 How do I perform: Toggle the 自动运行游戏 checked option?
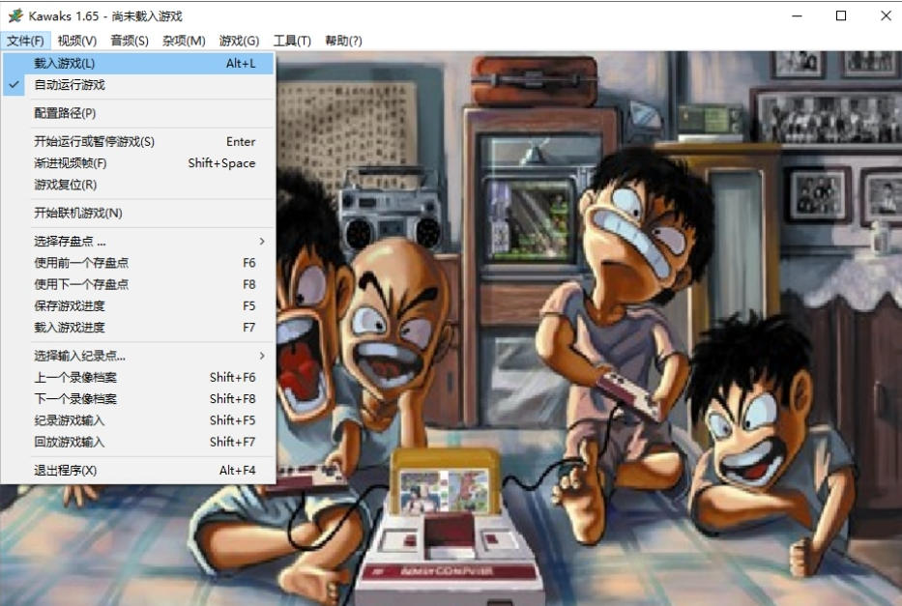[138, 85]
